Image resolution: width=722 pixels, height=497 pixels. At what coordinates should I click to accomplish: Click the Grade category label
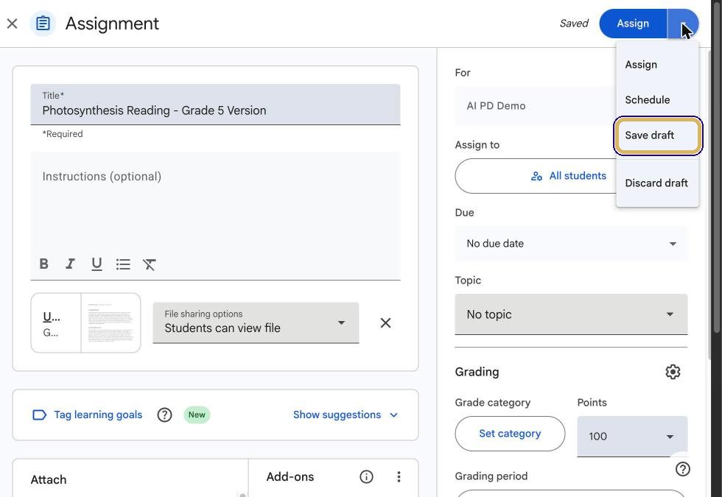point(493,403)
